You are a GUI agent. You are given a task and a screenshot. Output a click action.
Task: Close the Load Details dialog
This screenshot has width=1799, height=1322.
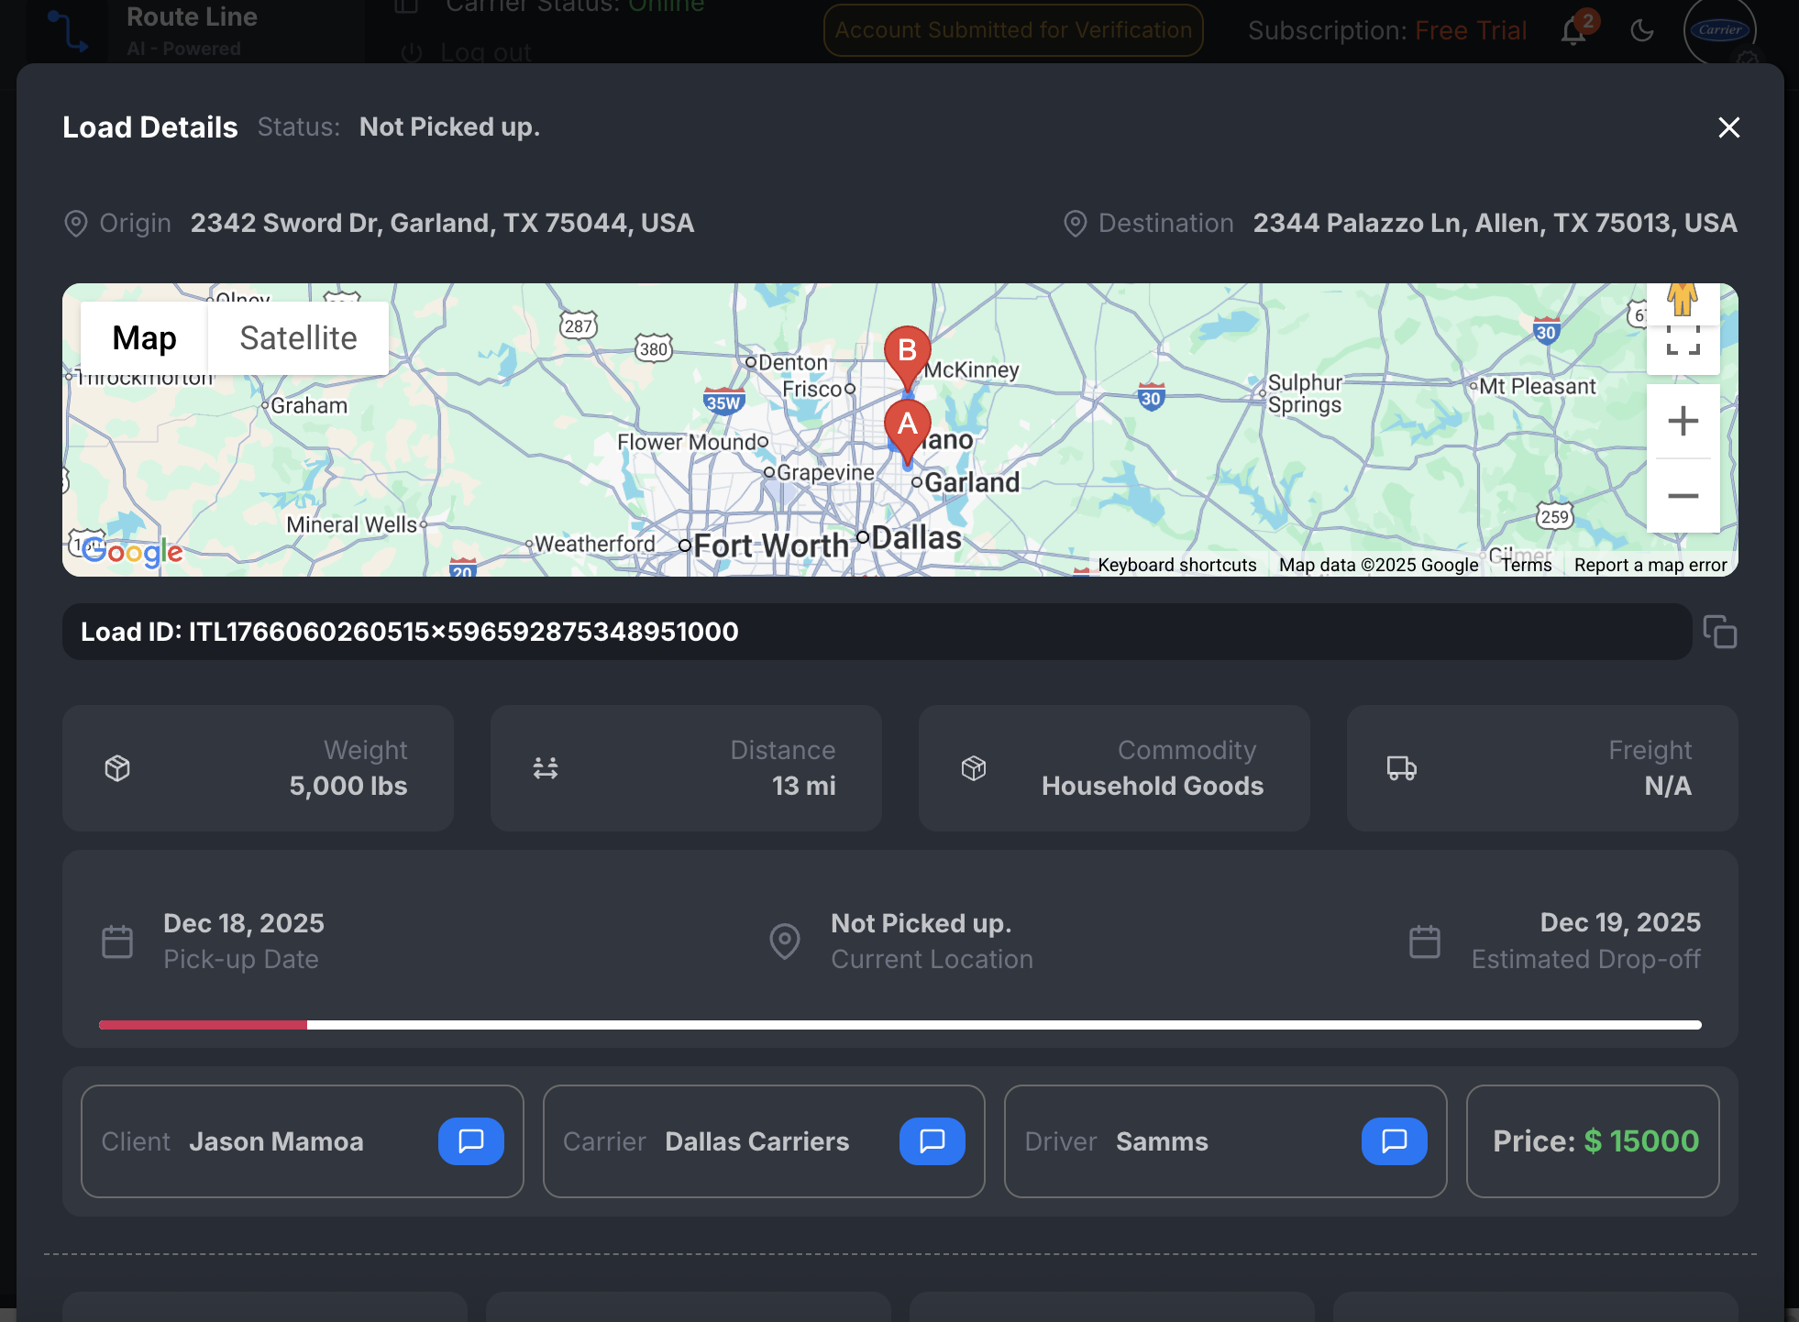point(1728,127)
